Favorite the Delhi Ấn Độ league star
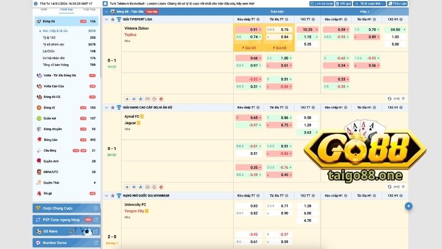The height and width of the screenshot is (249, 442). point(113,107)
